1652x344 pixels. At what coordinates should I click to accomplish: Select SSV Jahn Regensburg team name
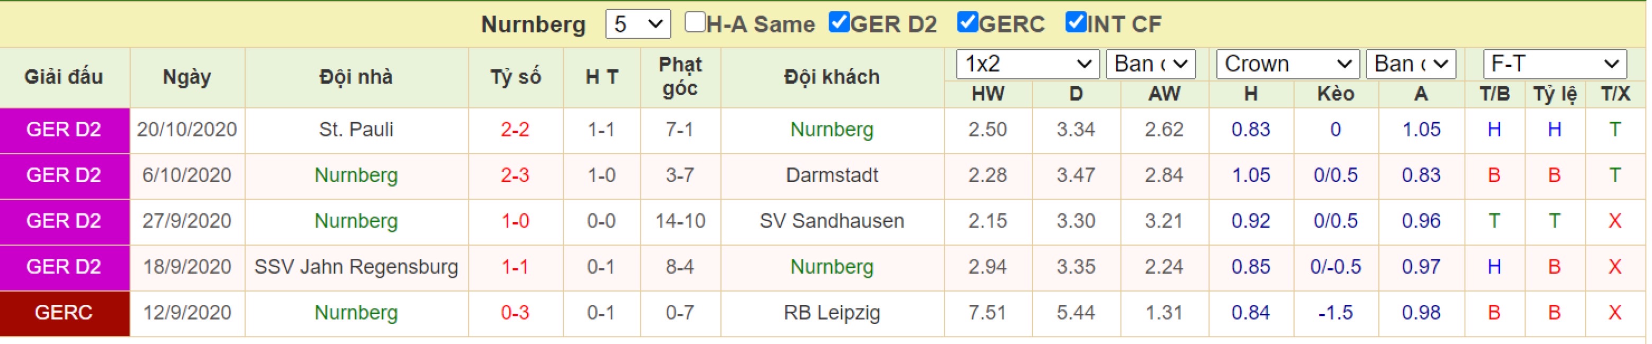pos(356,267)
